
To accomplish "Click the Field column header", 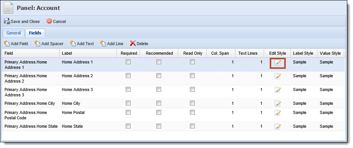I will pyautogui.click(x=31, y=53).
